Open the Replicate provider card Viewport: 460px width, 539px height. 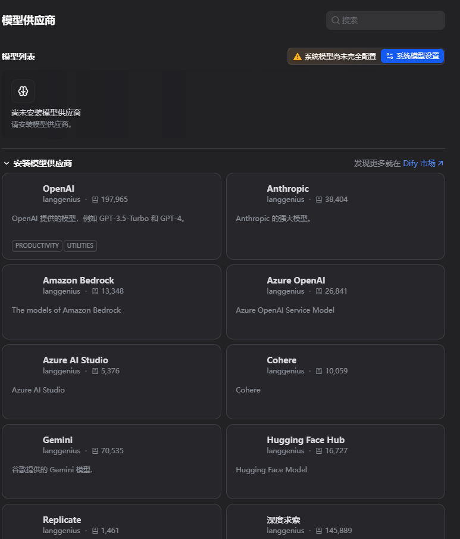[x=111, y=522]
